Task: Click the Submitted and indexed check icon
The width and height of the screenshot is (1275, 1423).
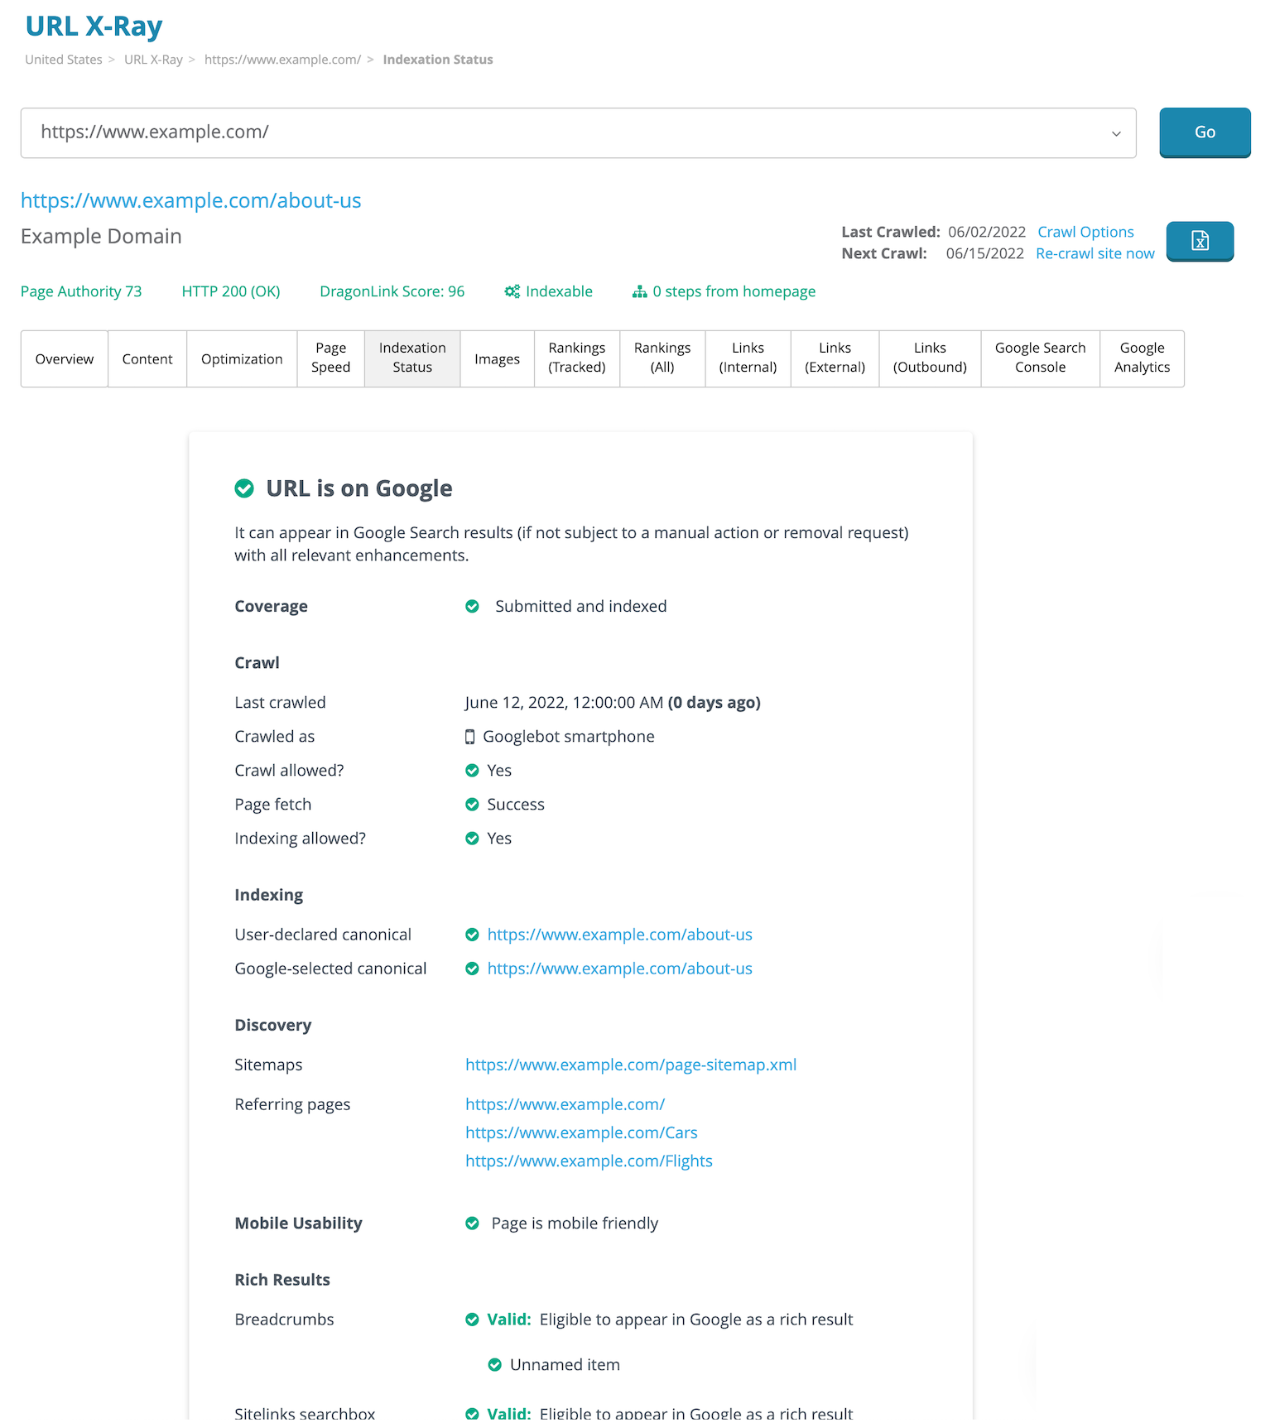Action: coord(472,607)
